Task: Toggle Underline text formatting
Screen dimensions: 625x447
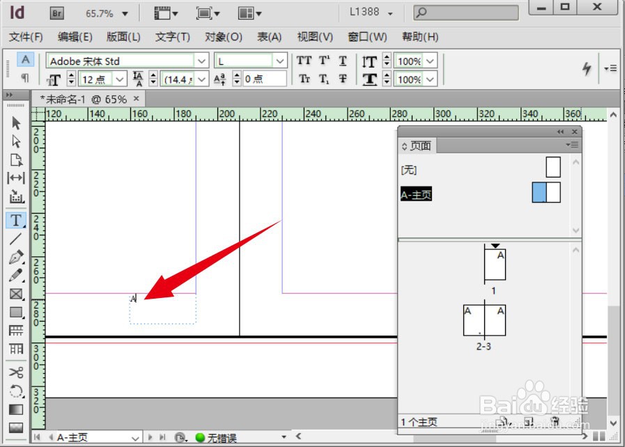Action: pos(343,61)
